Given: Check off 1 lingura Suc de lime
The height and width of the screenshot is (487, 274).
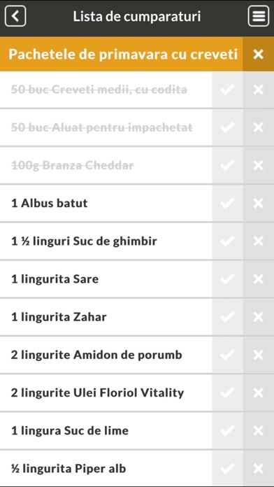Looking at the screenshot, I should [227, 431].
